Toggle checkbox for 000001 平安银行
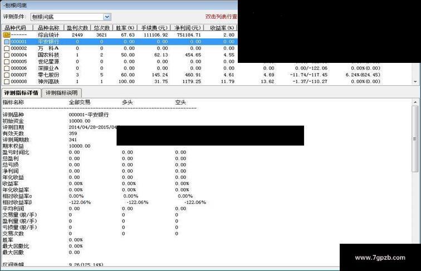 point(7,42)
